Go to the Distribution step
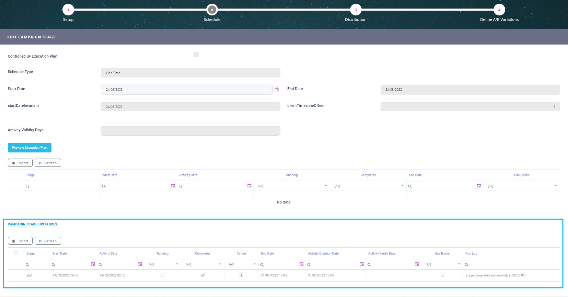 coord(356,10)
